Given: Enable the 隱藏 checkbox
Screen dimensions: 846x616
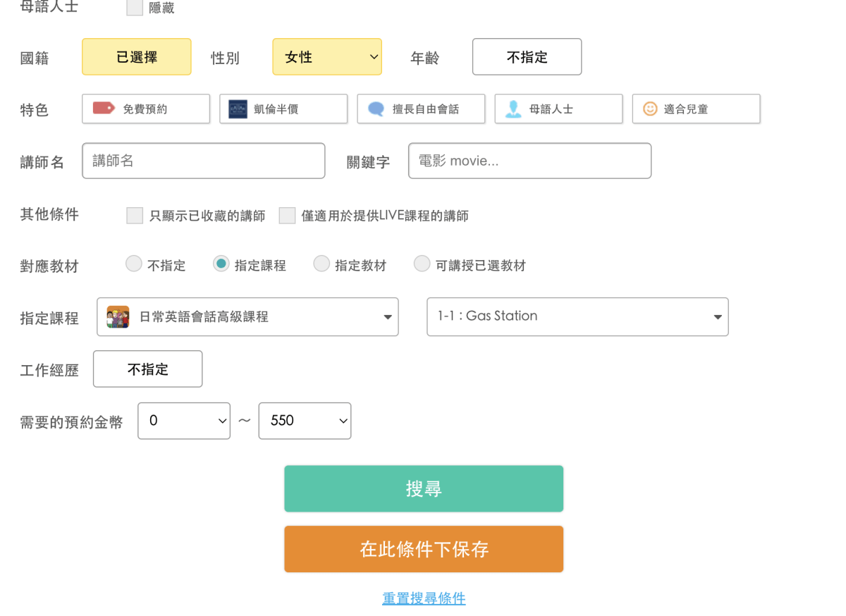Looking at the screenshot, I should (x=134, y=8).
